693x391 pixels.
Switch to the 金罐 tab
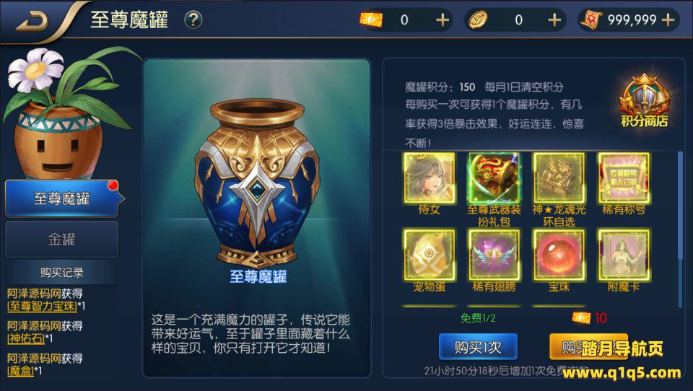[x=62, y=239]
